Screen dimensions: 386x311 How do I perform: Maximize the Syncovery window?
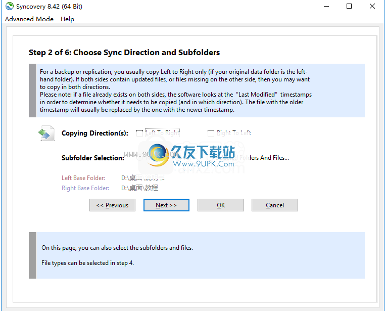349,6
